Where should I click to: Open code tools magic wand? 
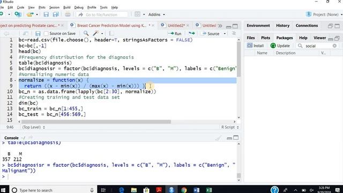[95, 33]
